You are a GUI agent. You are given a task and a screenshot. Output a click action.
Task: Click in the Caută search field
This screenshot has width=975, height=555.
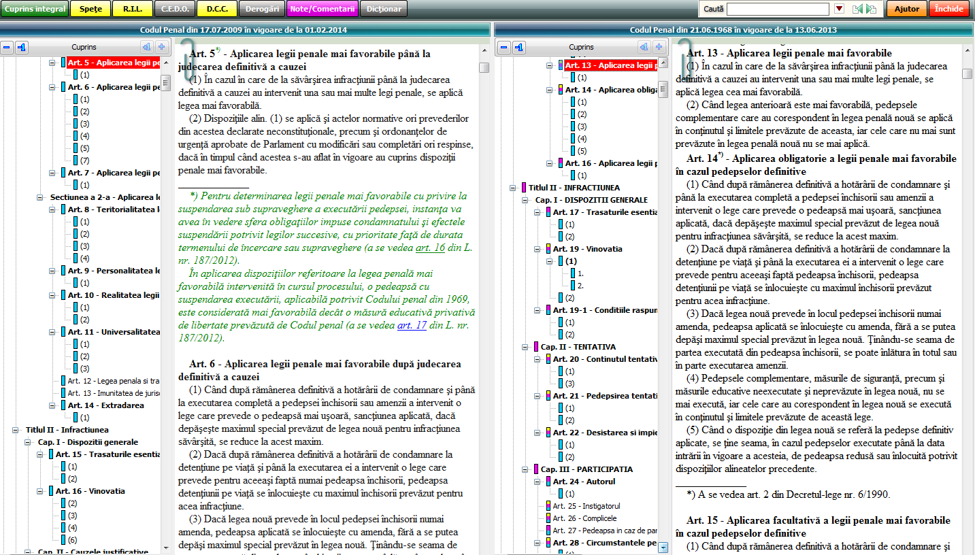(778, 9)
